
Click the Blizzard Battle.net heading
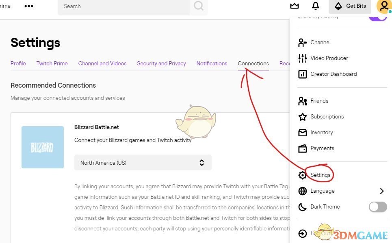[97, 127]
